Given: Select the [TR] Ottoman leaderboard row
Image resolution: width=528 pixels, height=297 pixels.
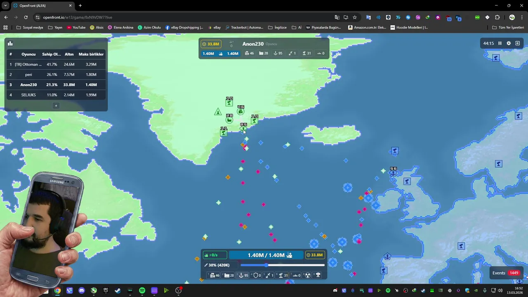Looking at the screenshot, I should [x=56, y=64].
